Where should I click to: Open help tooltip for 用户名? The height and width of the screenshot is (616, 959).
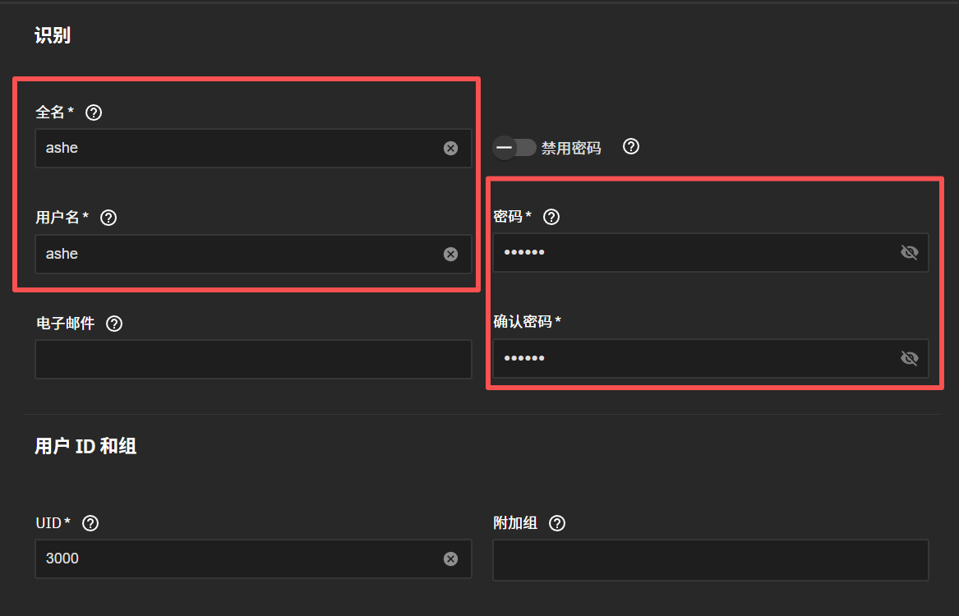coord(108,218)
